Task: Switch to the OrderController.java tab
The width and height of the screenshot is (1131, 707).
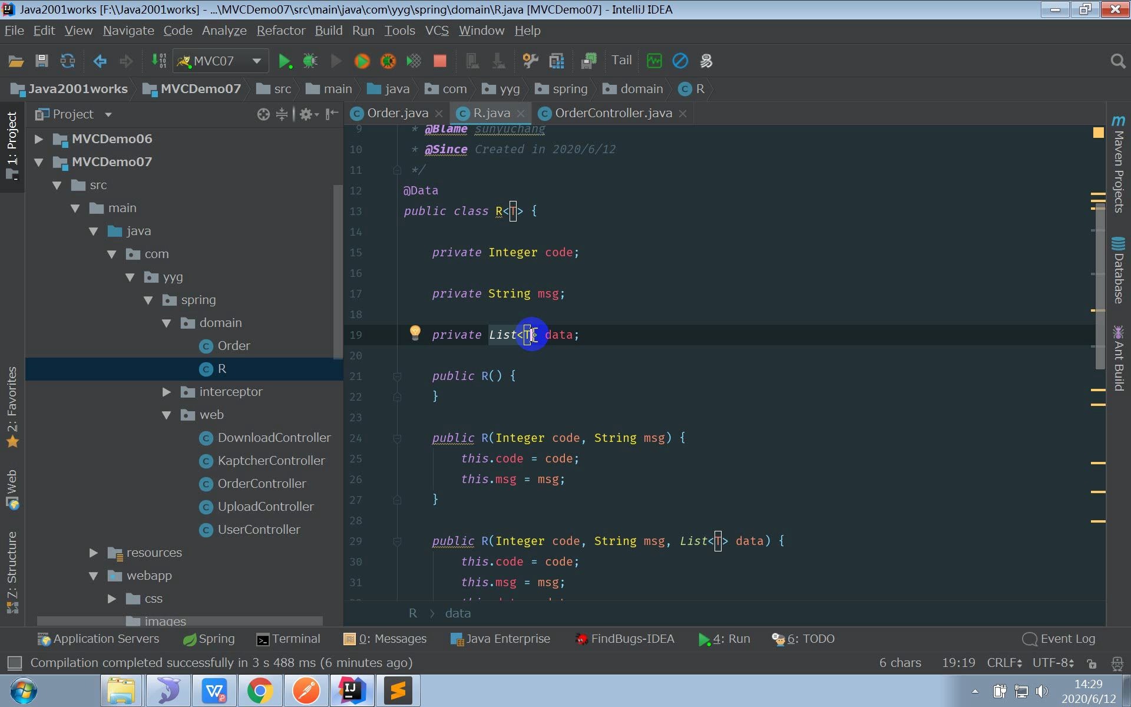Action: point(613,113)
